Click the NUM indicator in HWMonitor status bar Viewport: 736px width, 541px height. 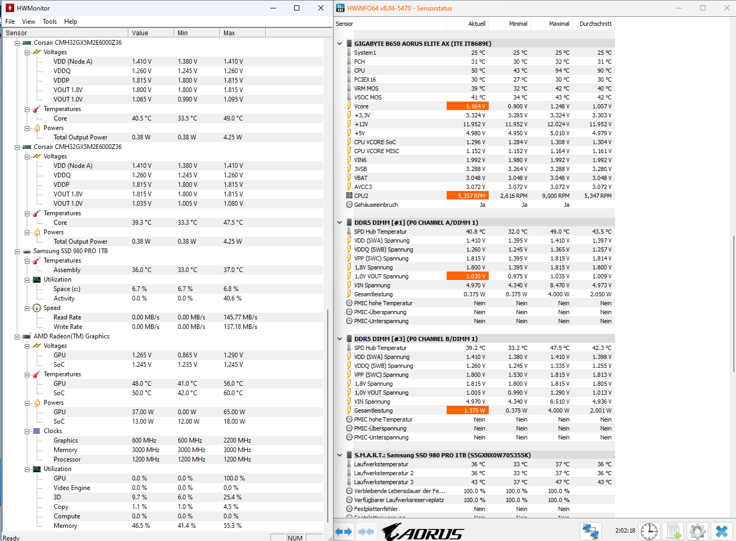[296, 538]
